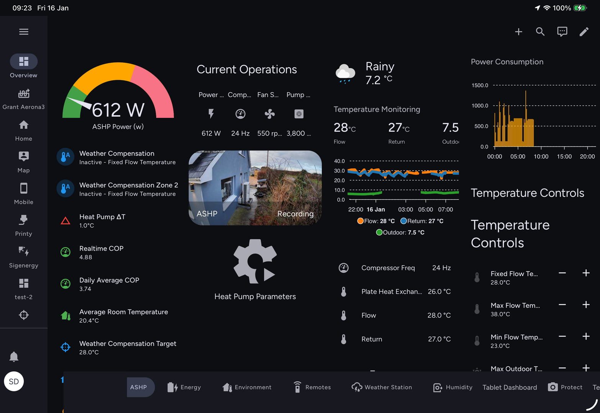
Task: Toggle Flow series in chart legend
Action: click(376, 221)
